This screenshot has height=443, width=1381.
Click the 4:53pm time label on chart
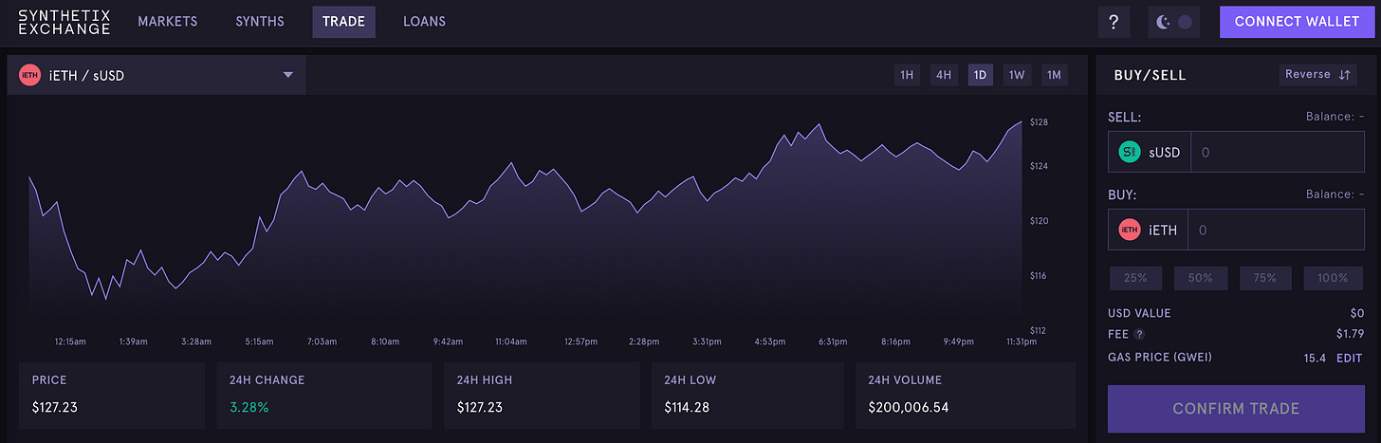tap(771, 341)
